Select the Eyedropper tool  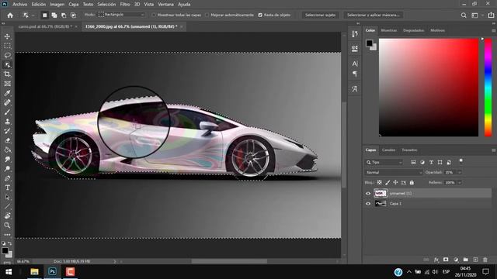7,93
